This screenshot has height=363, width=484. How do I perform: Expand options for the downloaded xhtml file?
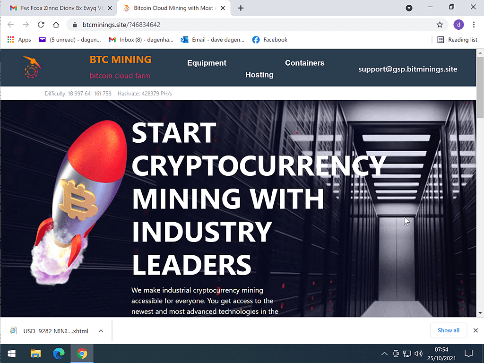pyautogui.click(x=101, y=331)
